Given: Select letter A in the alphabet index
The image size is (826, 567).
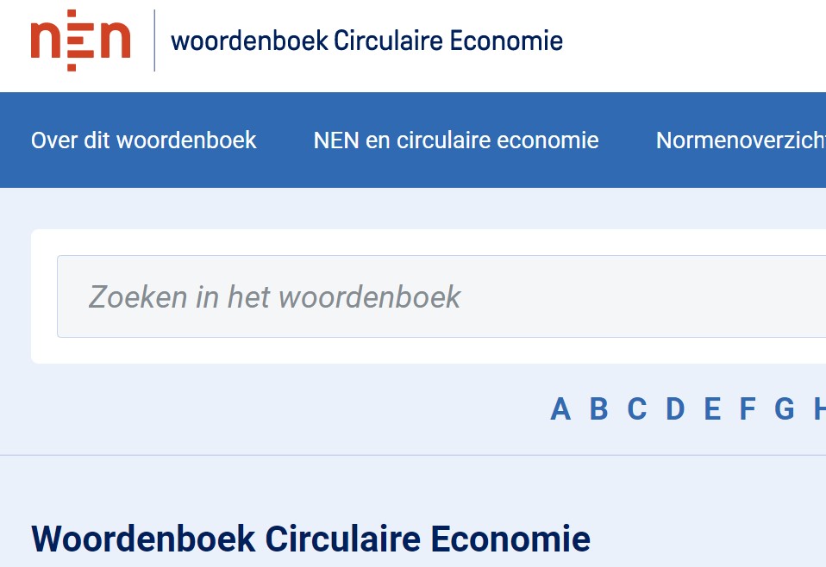Looking at the screenshot, I should 560,409.
